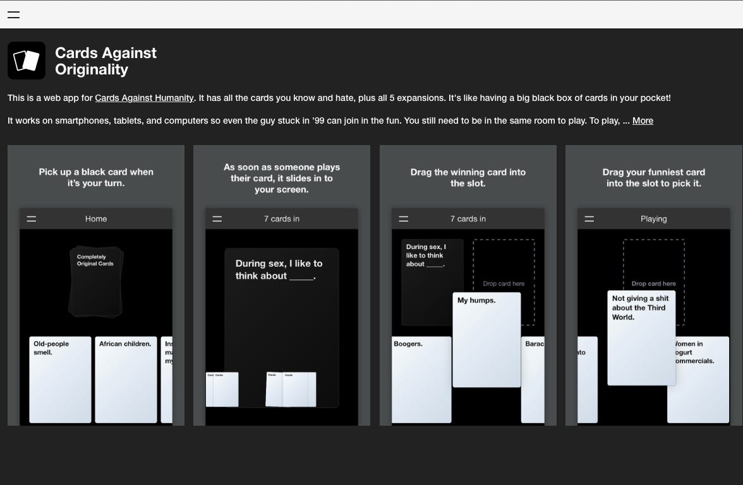
Task: Select the 'African children.' white card
Action: [x=126, y=380]
